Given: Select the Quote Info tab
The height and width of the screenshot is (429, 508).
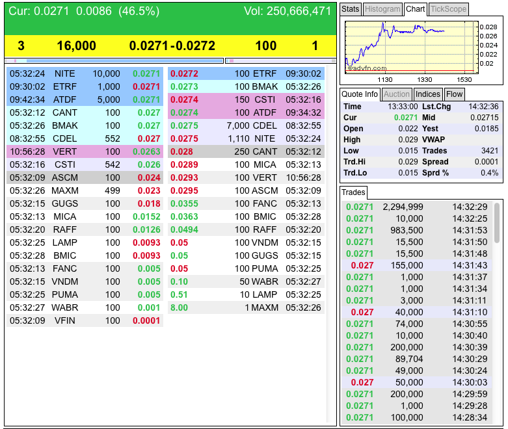Looking at the screenshot, I should [360, 94].
